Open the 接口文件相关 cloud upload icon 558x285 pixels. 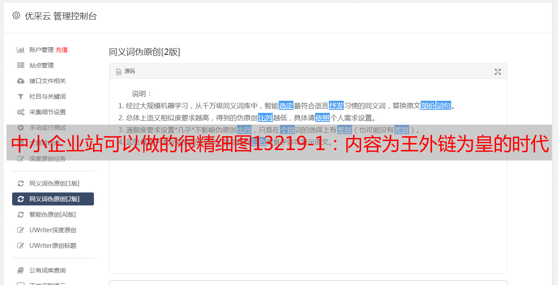point(20,81)
